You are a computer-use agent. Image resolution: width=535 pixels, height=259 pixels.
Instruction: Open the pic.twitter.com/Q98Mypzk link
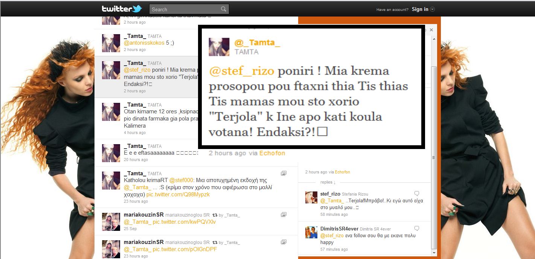[178, 194]
